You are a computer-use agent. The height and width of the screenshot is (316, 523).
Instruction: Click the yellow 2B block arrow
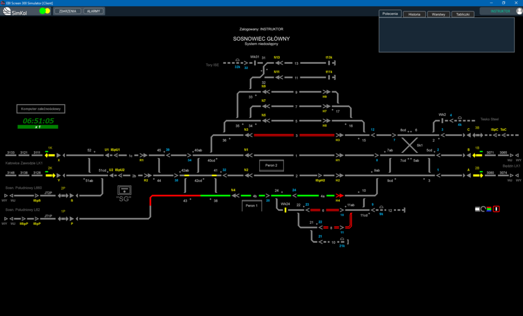pyautogui.click(x=478, y=175)
